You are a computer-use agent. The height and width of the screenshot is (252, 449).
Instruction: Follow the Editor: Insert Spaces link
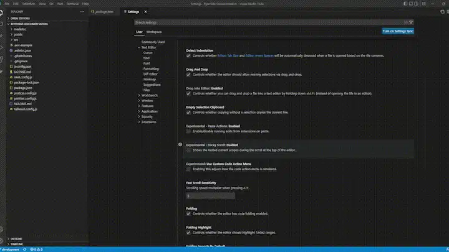click(259, 56)
